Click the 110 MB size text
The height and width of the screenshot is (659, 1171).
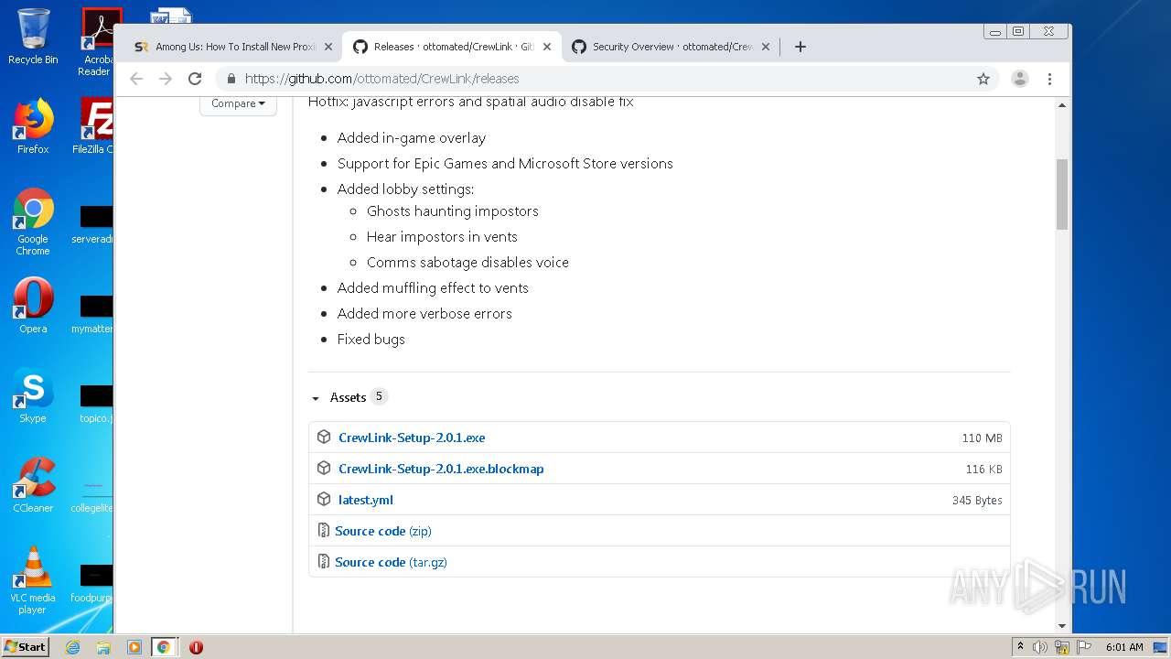click(x=982, y=438)
